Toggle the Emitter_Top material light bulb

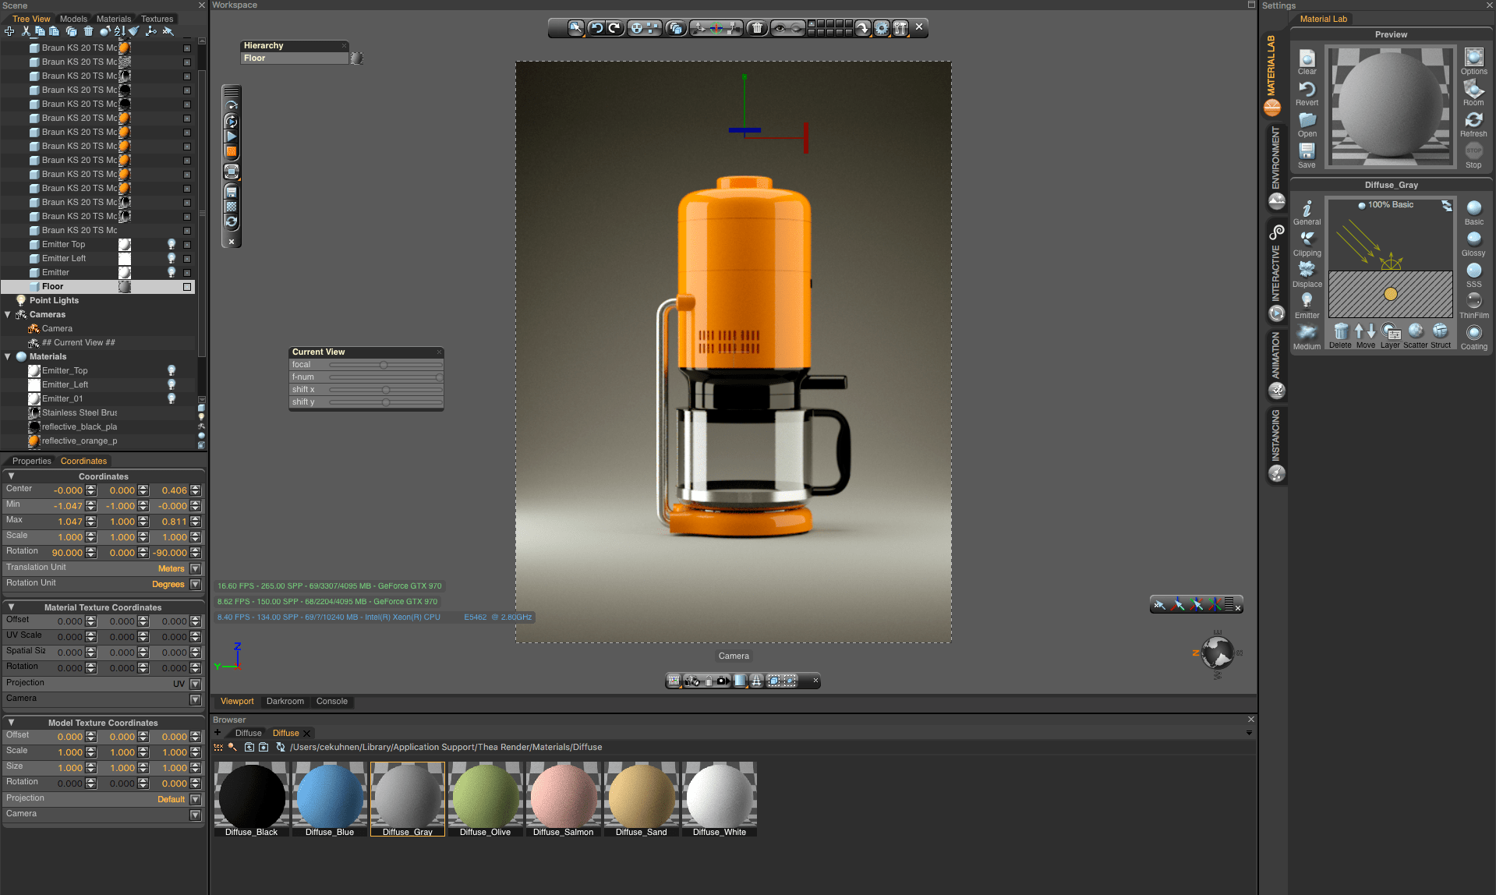[172, 371]
